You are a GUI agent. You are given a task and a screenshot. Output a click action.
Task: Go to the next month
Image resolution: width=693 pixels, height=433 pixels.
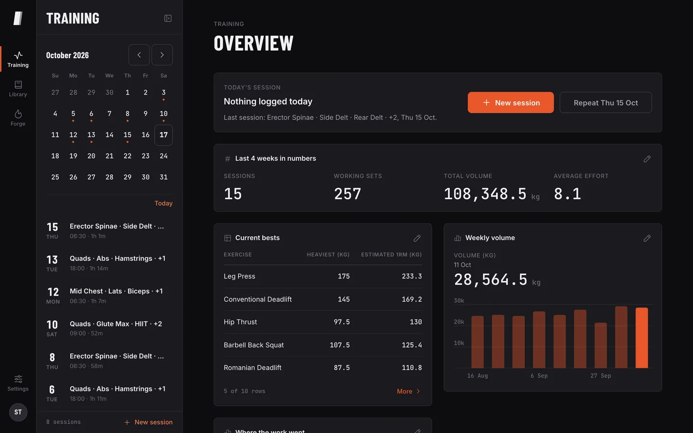162,55
